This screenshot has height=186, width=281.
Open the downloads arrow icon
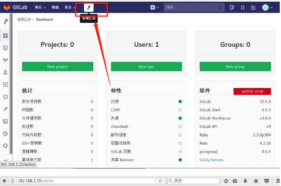click(x=245, y=181)
